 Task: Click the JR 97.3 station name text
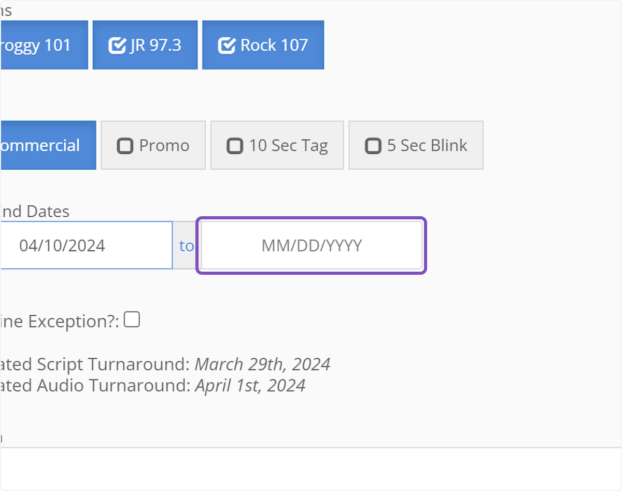coord(155,46)
